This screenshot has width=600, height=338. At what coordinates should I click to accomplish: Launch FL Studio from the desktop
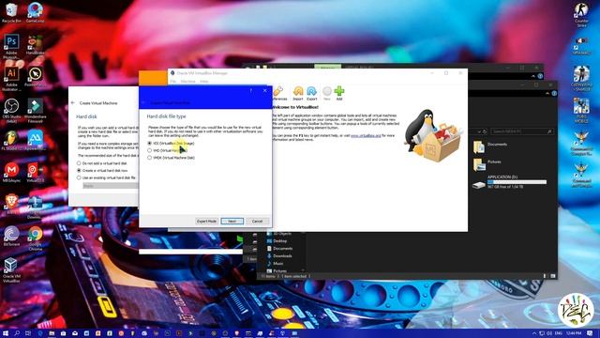(x=11, y=141)
